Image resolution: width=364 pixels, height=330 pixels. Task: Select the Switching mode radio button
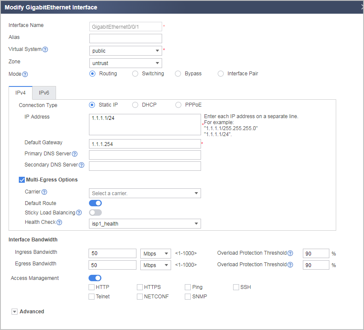click(135, 74)
